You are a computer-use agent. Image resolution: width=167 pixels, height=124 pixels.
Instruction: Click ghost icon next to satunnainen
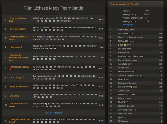(46, 104)
